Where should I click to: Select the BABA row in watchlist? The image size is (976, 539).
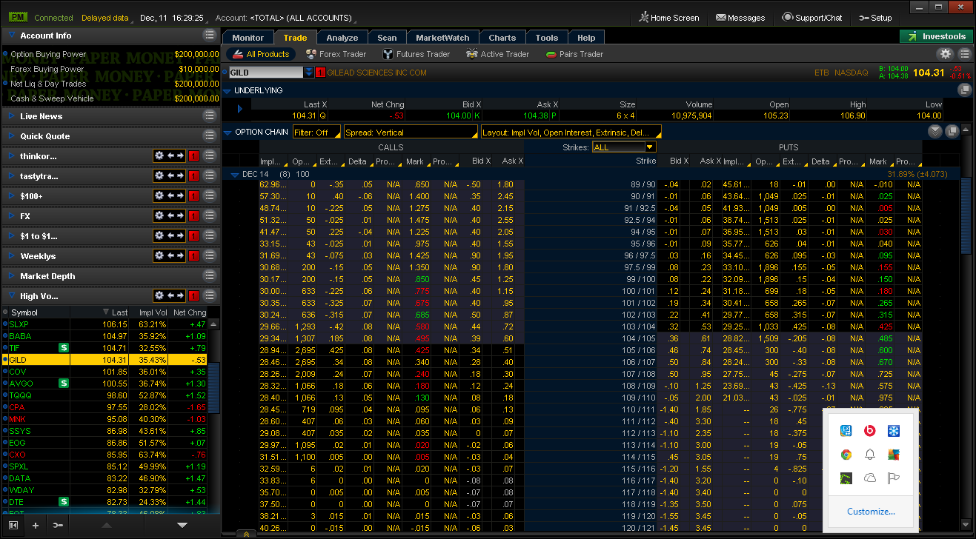104,336
